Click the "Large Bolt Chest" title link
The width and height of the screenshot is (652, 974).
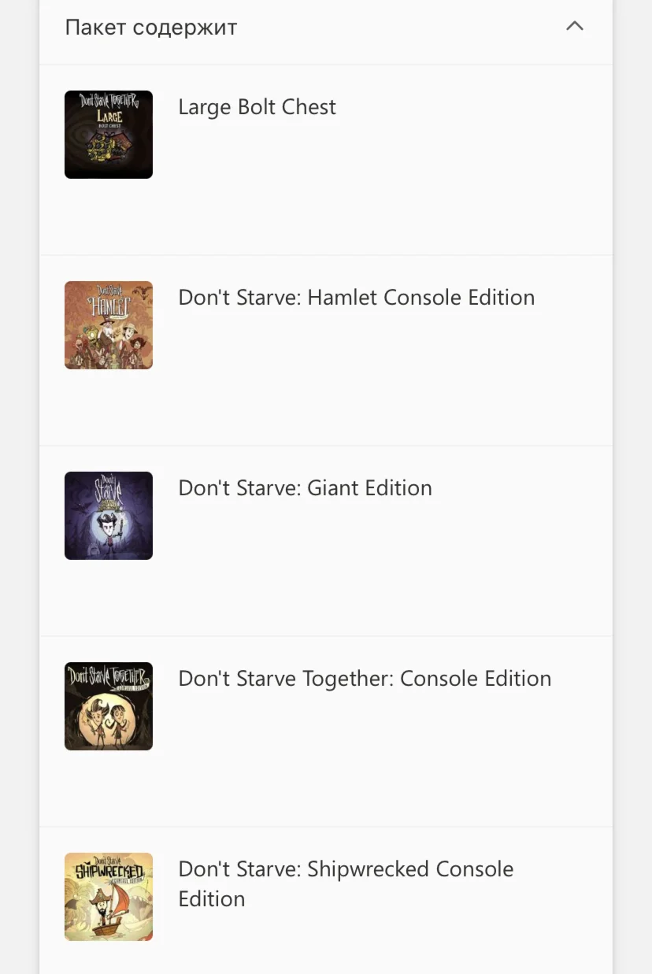257,107
